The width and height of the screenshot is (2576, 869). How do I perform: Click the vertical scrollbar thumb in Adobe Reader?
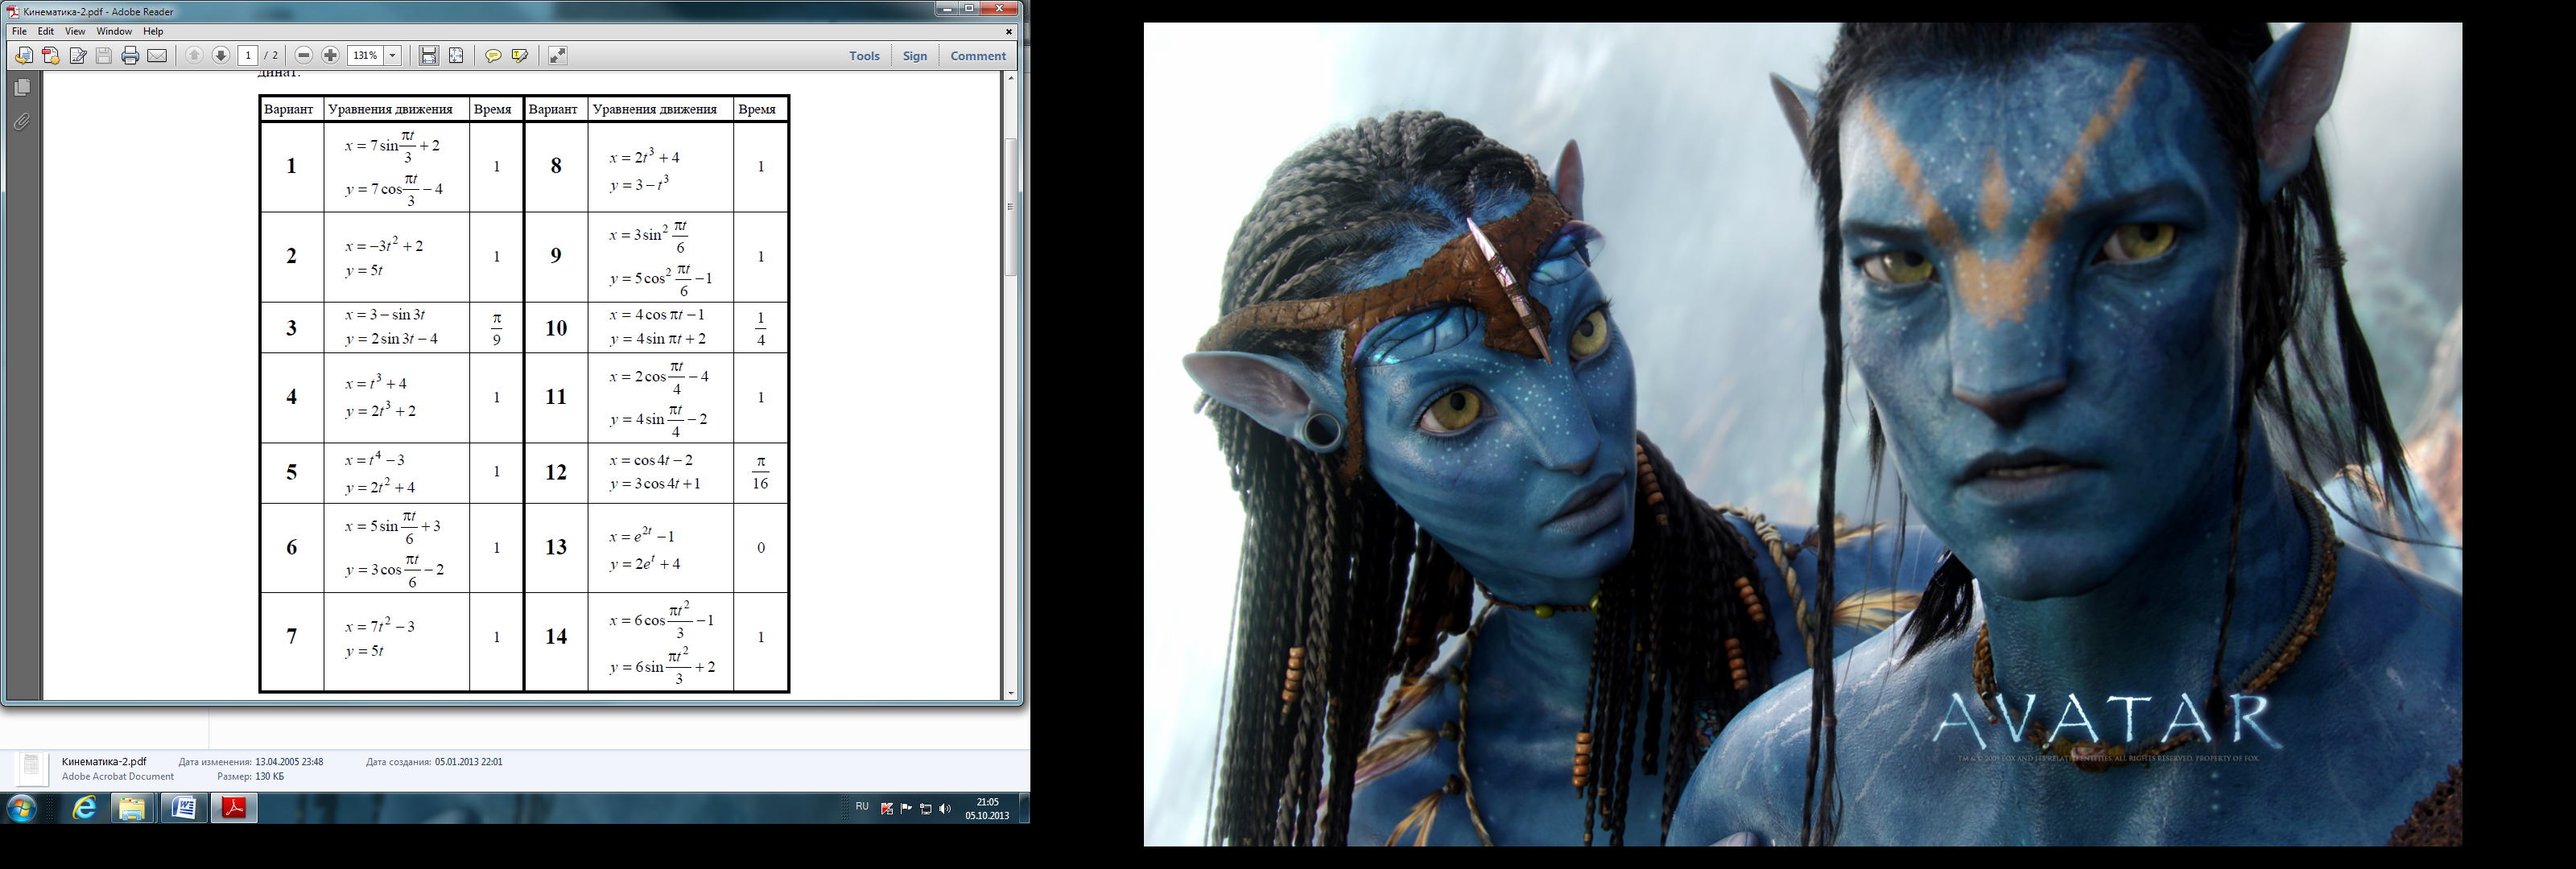[x=1011, y=207]
